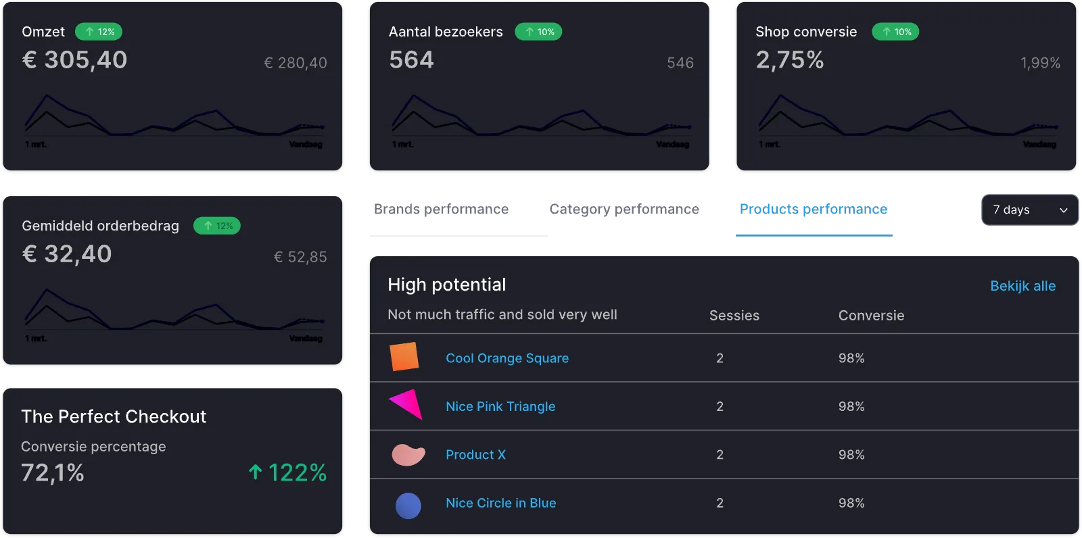Click the green 122% increase indicator
The image size is (1082, 538).
coord(287,472)
